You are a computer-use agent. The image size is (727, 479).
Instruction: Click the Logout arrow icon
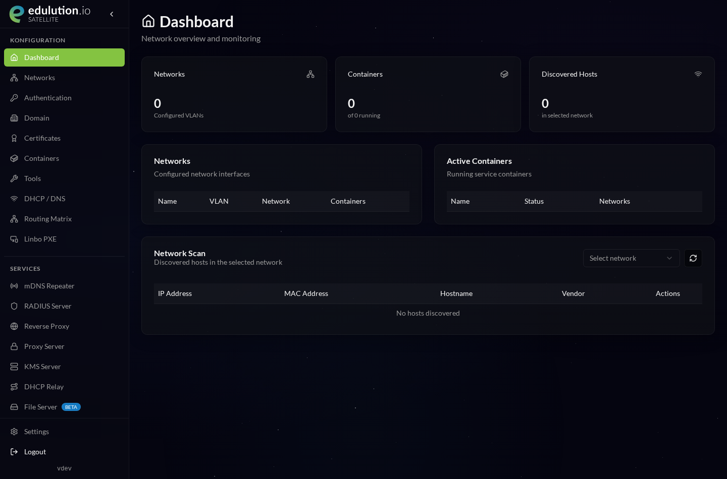click(x=14, y=452)
